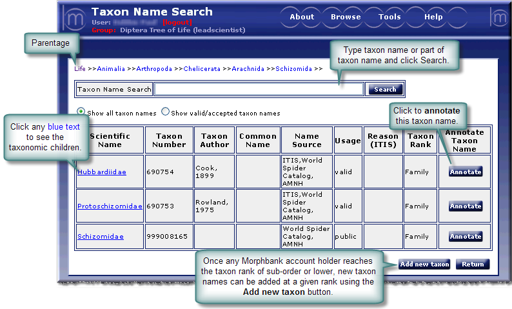Click the Search button
Viewport: 512px width, 309px height.
(386, 89)
